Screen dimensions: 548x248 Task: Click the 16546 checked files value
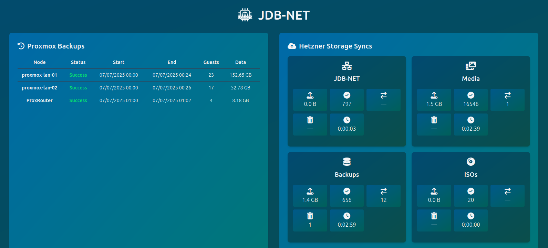click(471, 104)
